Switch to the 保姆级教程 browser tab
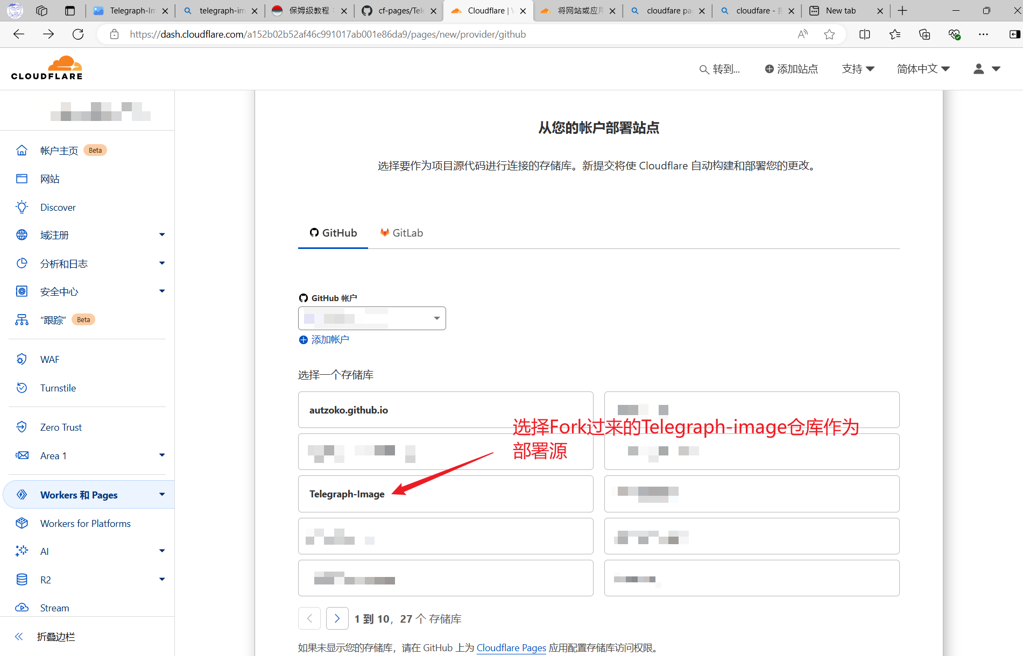This screenshot has height=656, width=1023. [x=308, y=11]
